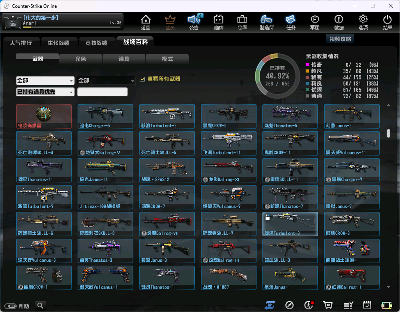This screenshot has width=400, height=312.
Task: Select the 战魂·M1887 weapon card
Action: pos(228,278)
